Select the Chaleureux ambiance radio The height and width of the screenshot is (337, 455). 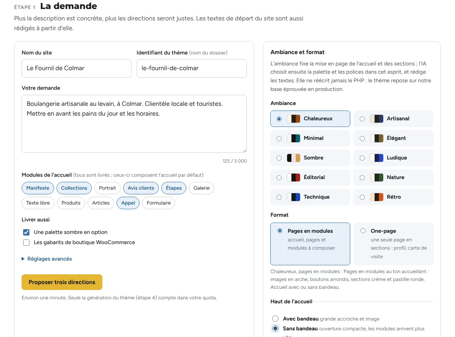pos(279,119)
